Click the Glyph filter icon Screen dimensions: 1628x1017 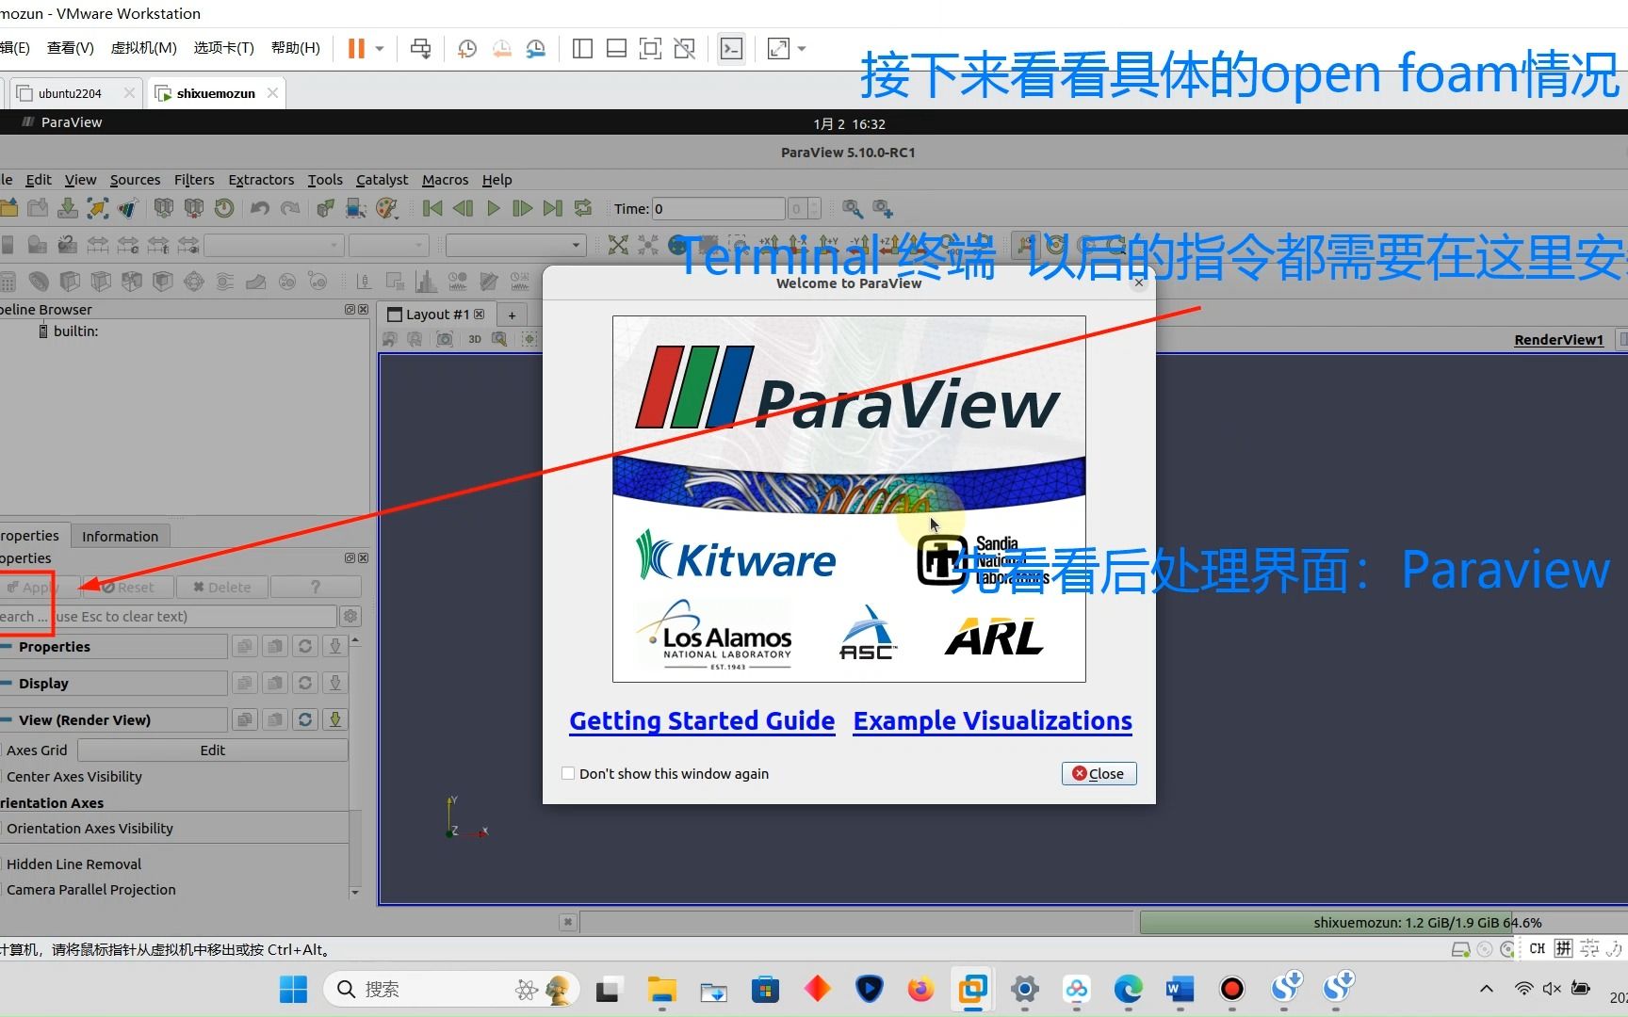194,281
